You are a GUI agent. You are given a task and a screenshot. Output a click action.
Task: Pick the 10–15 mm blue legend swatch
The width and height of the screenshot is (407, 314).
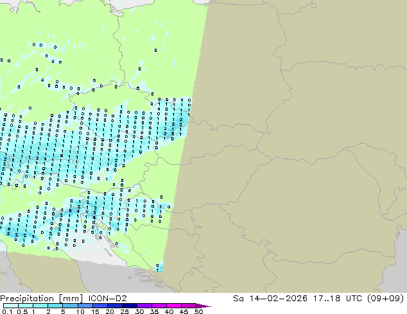(x=85, y=306)
